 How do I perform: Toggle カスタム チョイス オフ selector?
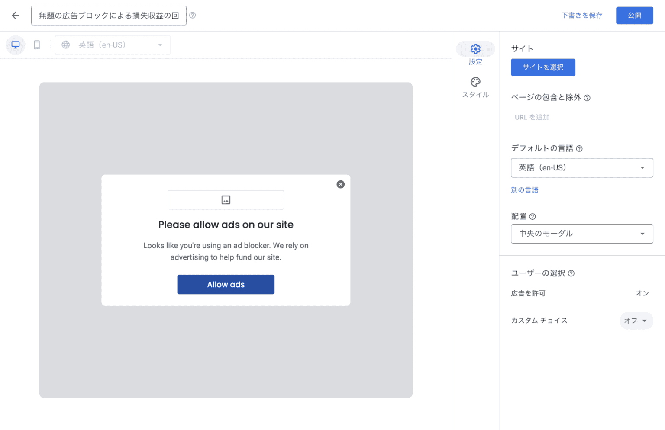[x=636, y=321]
